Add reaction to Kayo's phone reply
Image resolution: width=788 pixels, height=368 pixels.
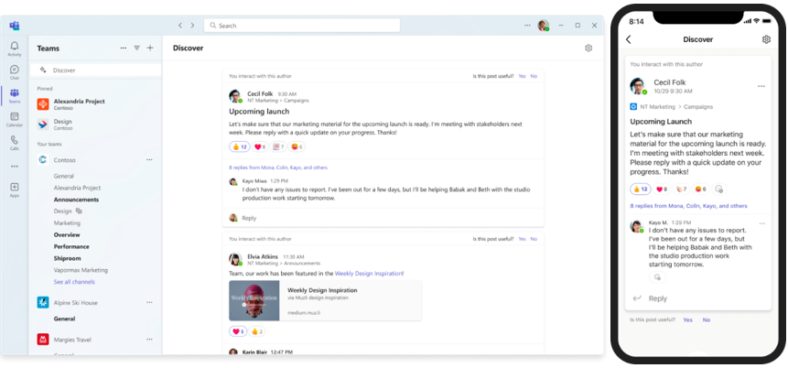[657, 277]
